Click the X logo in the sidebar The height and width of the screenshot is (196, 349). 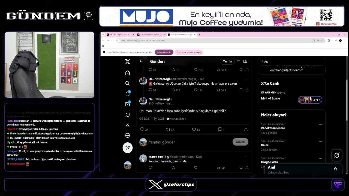128,62
